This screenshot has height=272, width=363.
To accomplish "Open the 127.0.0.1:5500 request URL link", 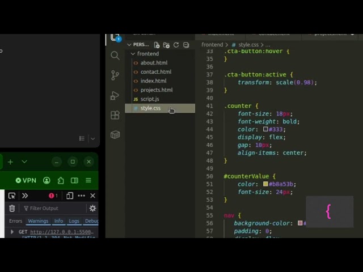I will tap(62, 232).
